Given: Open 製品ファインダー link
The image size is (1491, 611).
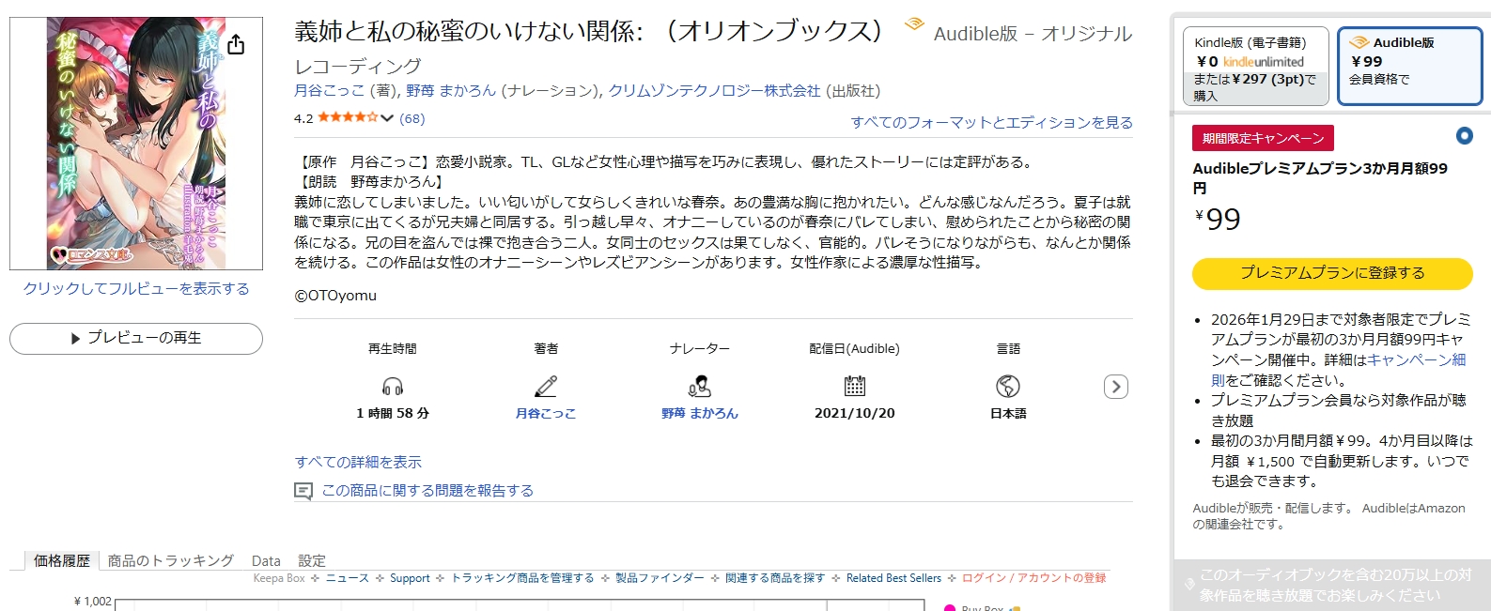Looking at the screenshot, I should (x=660, y=578).
